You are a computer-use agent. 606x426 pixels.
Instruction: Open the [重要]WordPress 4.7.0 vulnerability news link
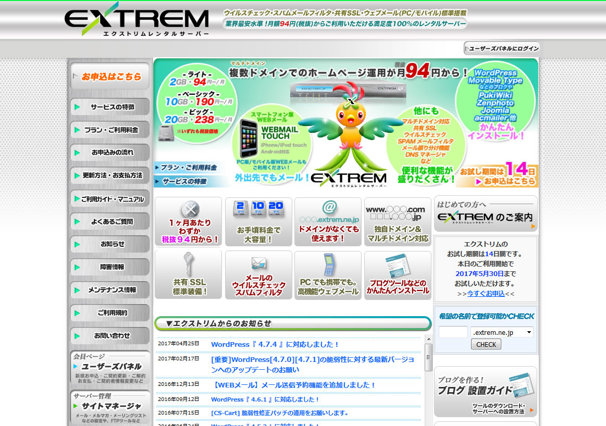pos(312,365)
